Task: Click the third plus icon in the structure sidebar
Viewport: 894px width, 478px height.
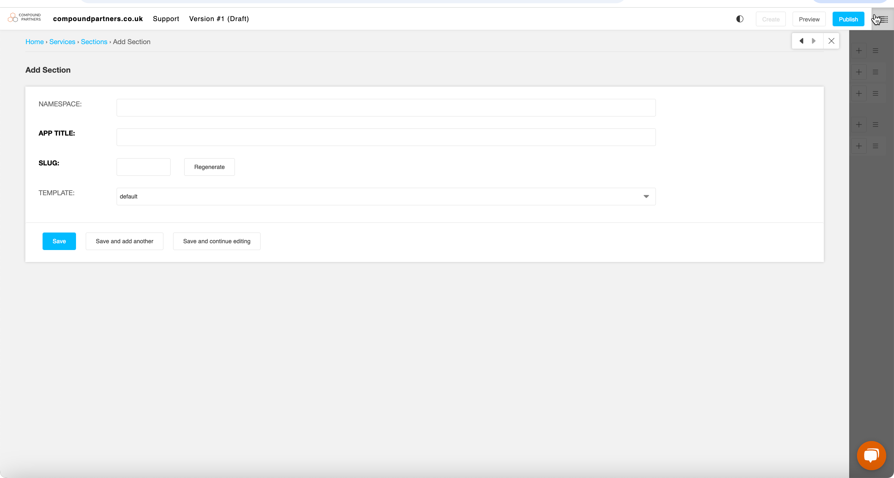Action: [859, 93]
